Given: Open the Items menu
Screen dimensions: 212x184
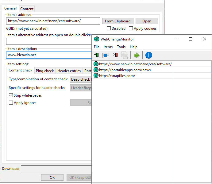Looking at the screenshot, I should [108, 47].
